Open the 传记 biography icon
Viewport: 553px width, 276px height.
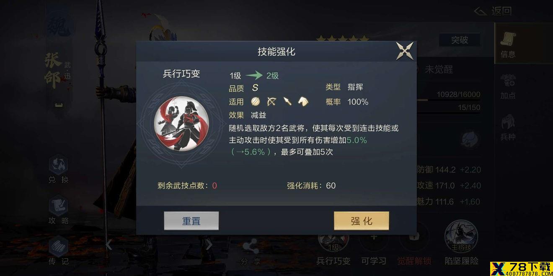tap(58, 251)
